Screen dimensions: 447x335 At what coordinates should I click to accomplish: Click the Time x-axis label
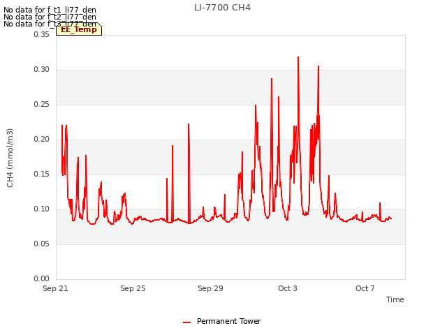point(395,299)
